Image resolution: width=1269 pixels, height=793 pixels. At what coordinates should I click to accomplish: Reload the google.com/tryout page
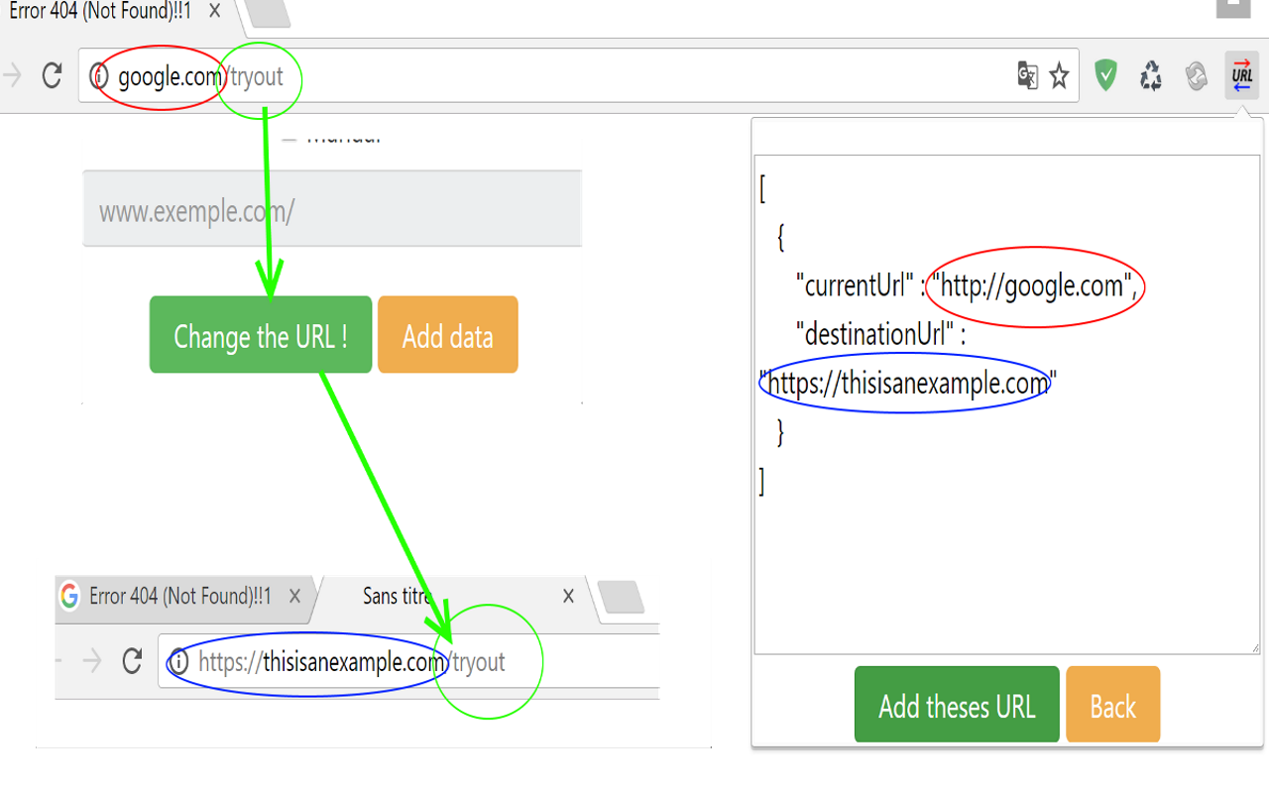coord(52,75)
